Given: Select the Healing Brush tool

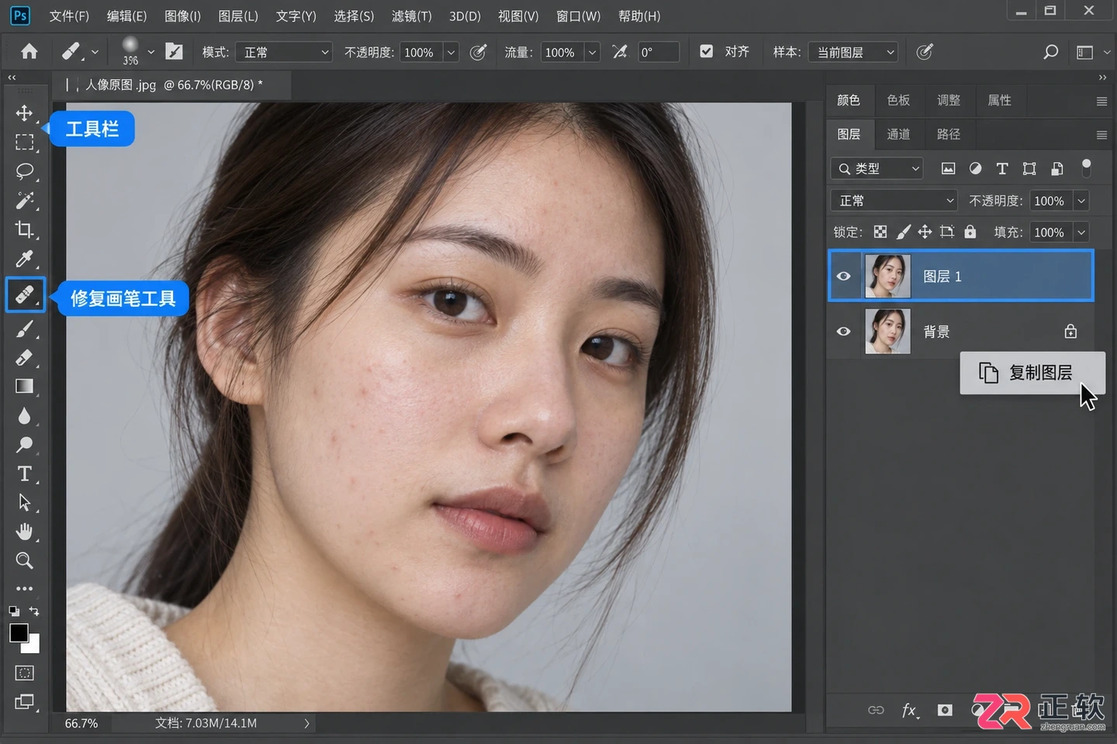Looking at the screenshot, I should [25, 295].
